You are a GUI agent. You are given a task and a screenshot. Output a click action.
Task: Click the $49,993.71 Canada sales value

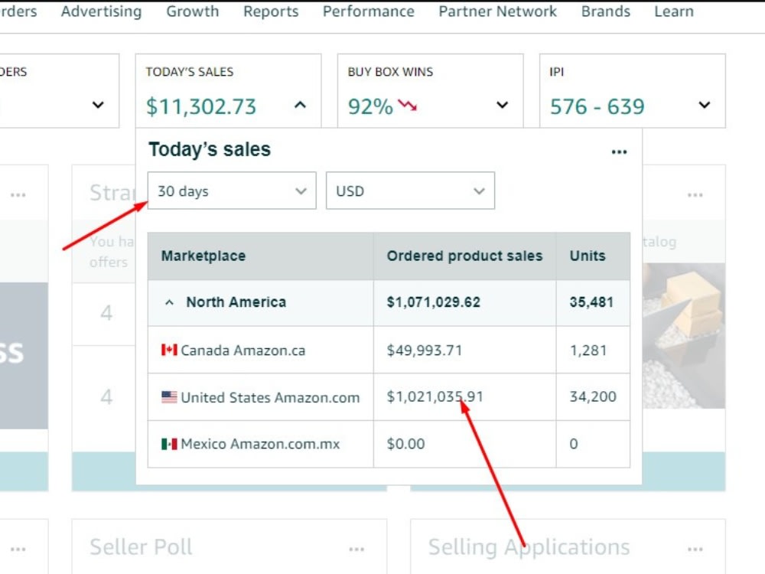tap(424, 350)
